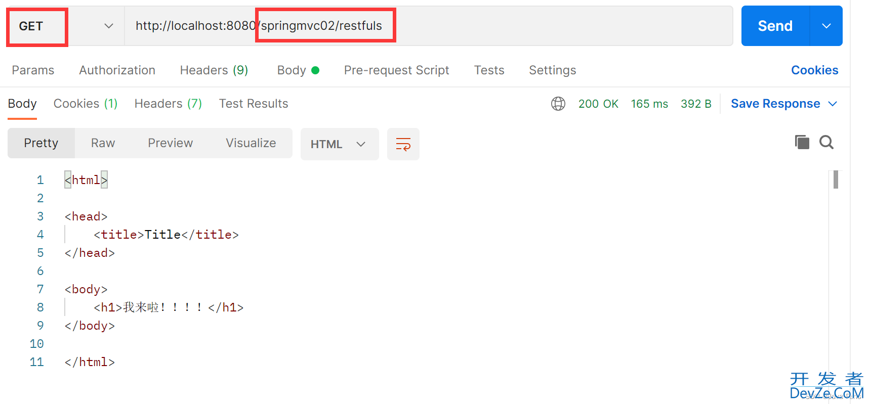Click the response vertical scrollbar
Viewport: 869px width, 404px height.
pos(836,179)
